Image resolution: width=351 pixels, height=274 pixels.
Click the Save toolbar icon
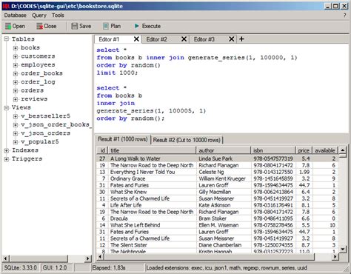(x=74, y=26)
